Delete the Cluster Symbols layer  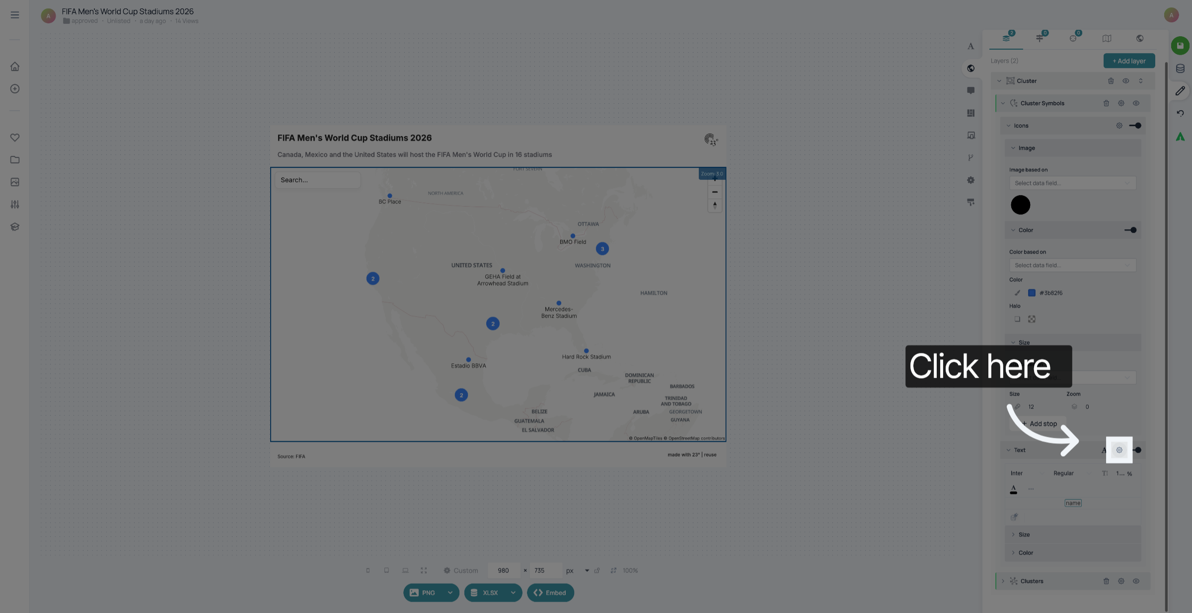[x=1106, y=103]
